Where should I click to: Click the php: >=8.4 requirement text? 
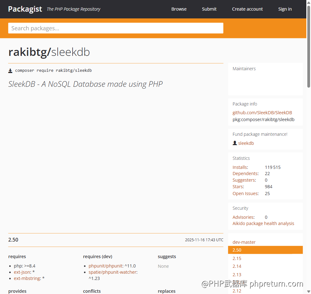click(25, 266)
